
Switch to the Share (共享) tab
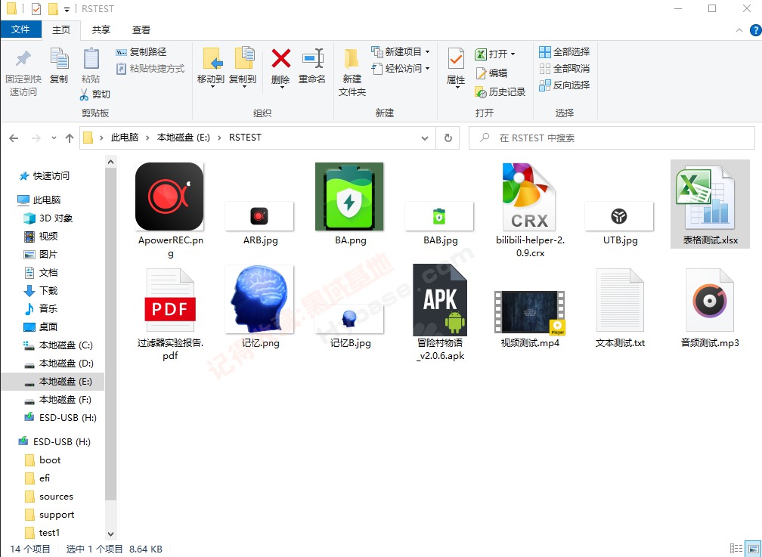(101, 30)
